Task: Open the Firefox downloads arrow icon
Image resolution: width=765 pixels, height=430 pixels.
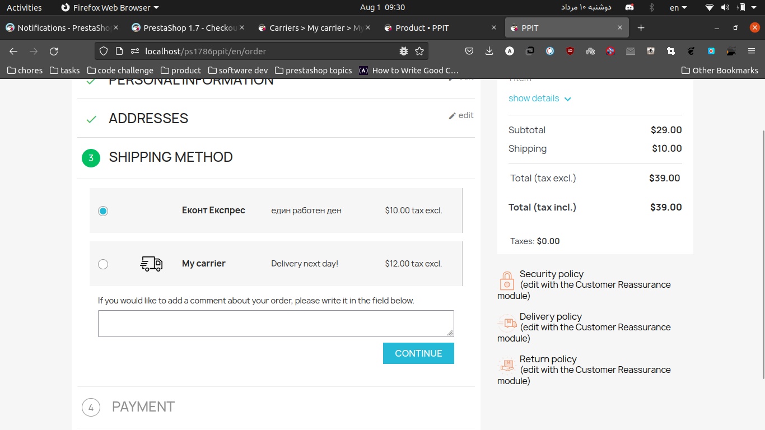Action: tap(489, 51)
